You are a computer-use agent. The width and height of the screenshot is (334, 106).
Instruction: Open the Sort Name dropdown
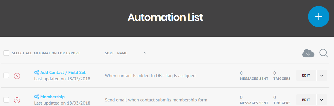132,53
